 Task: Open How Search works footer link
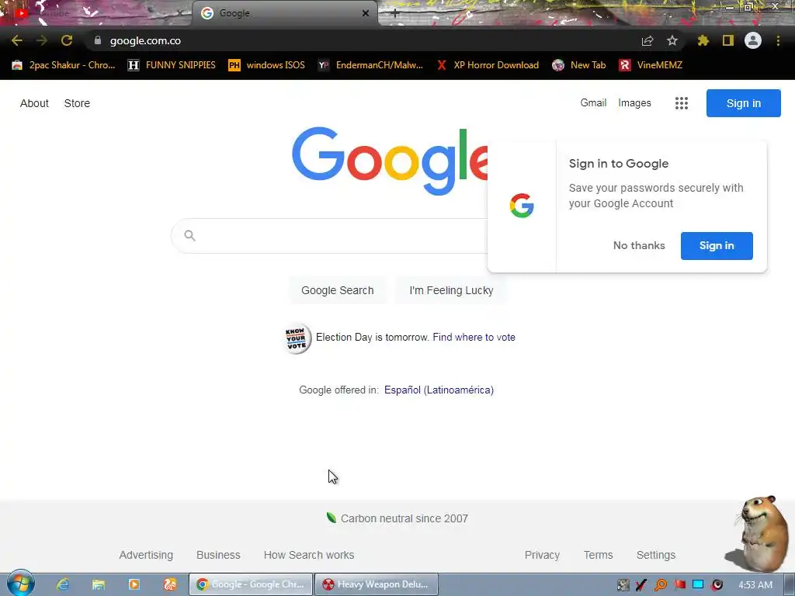point(309,555)
